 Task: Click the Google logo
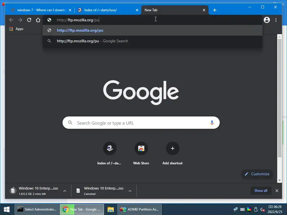pos(141,92)
